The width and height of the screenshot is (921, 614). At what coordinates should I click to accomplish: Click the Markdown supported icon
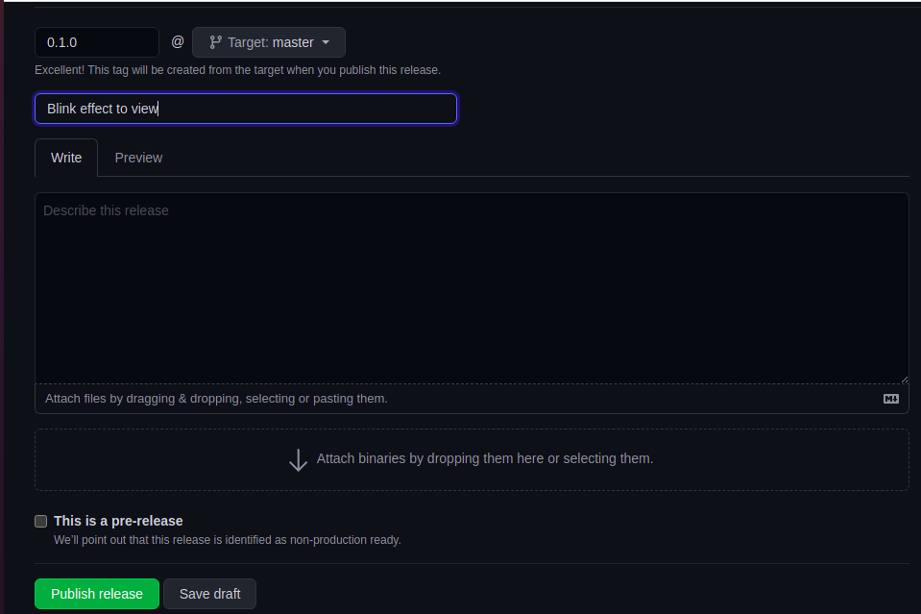pyautogui.click(x=891, y=399)
